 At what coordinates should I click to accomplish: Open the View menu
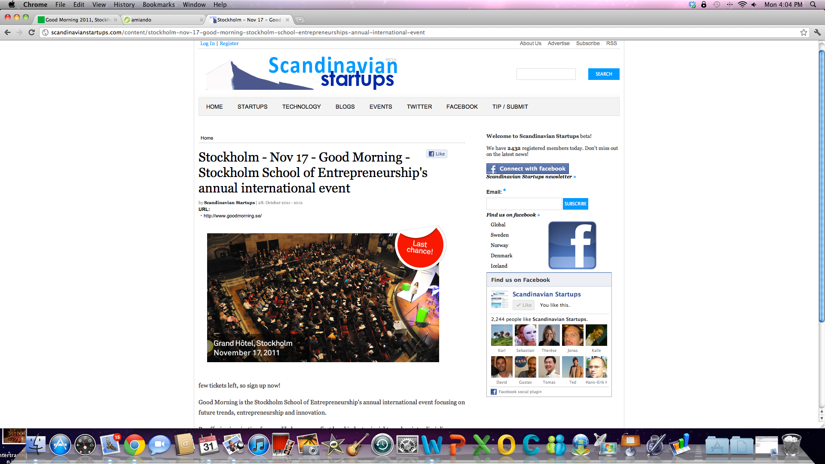coord(99,5)
